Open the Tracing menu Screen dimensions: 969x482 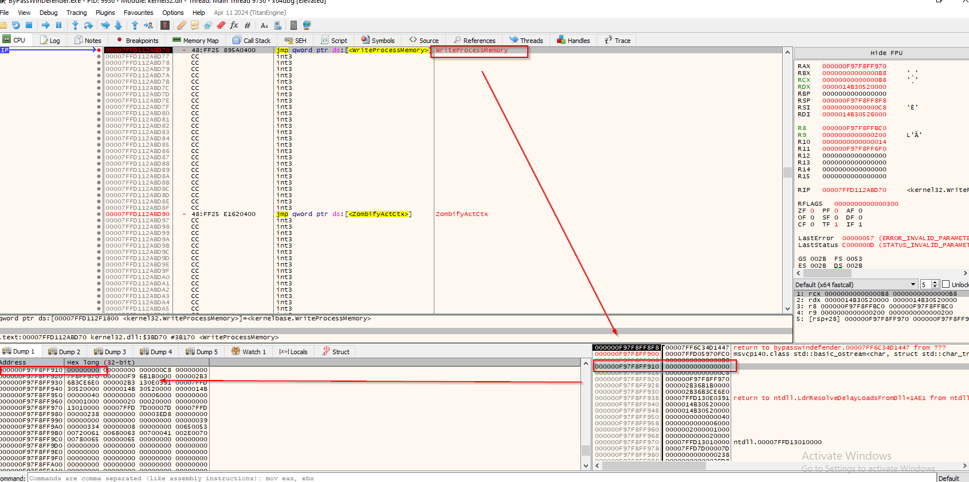pos(76,13)
